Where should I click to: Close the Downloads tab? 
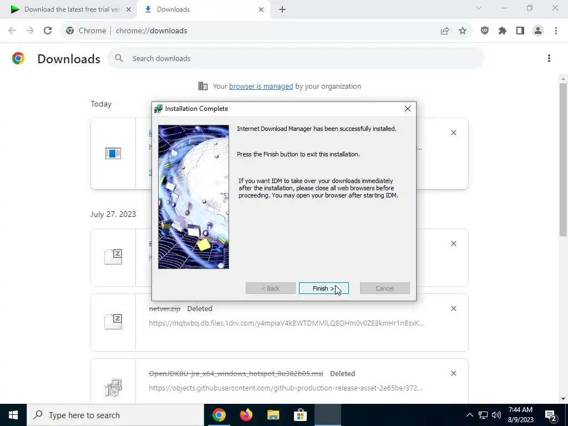261,9
